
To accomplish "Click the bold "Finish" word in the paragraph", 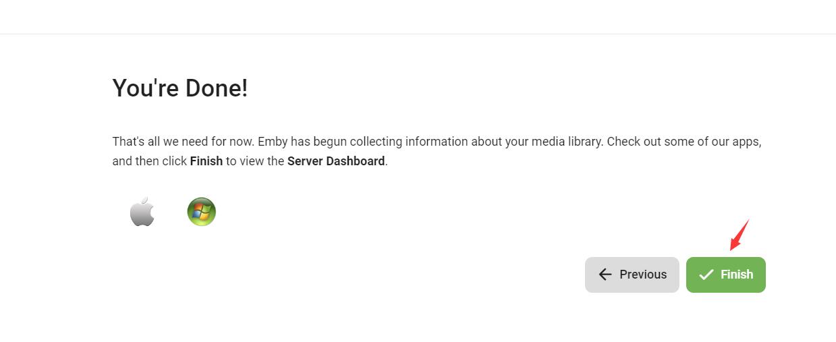I will (206, 161).
